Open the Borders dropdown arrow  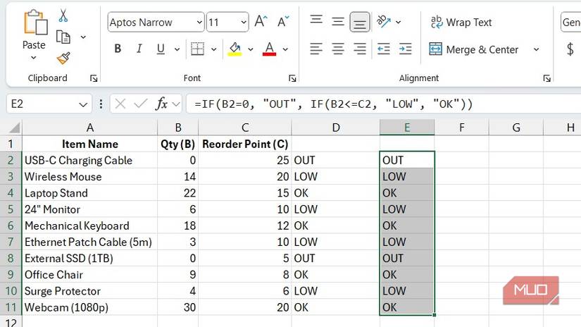(x=214, y=49)
